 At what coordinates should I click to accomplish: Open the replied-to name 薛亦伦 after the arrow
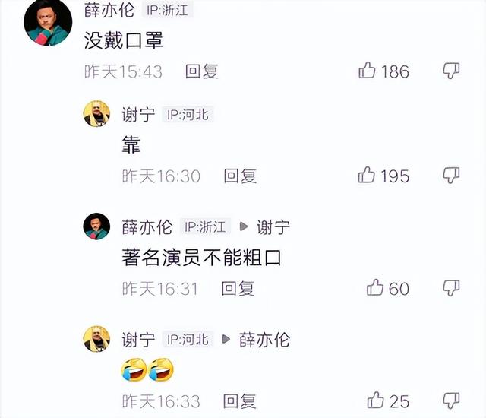click(265, 340)
